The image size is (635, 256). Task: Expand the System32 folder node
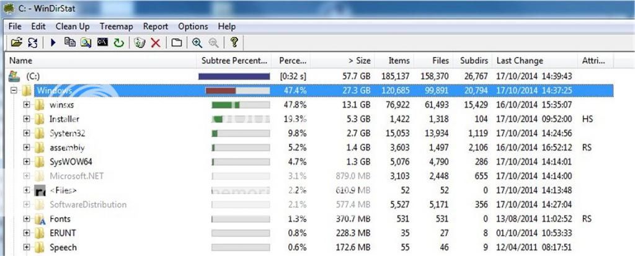[x=27, y=133]
